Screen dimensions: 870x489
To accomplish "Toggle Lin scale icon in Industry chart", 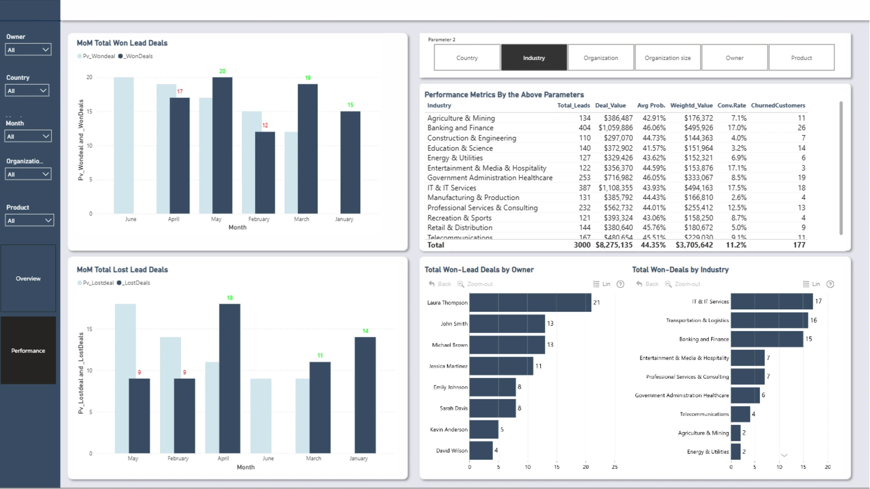I will coord(806,284).
